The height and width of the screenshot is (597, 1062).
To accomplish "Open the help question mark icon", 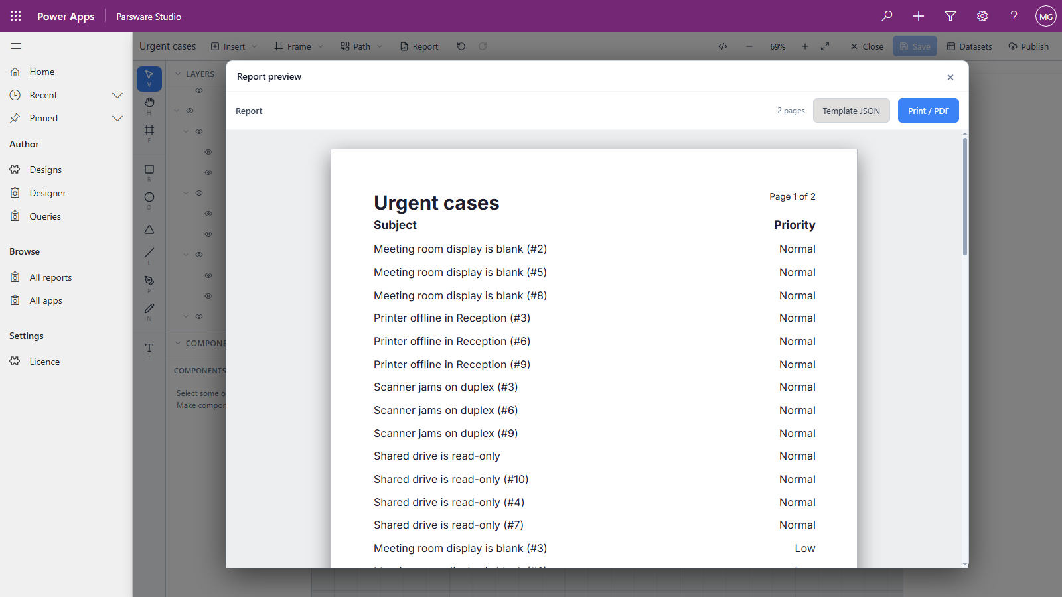I will (x=1014, y=16).
